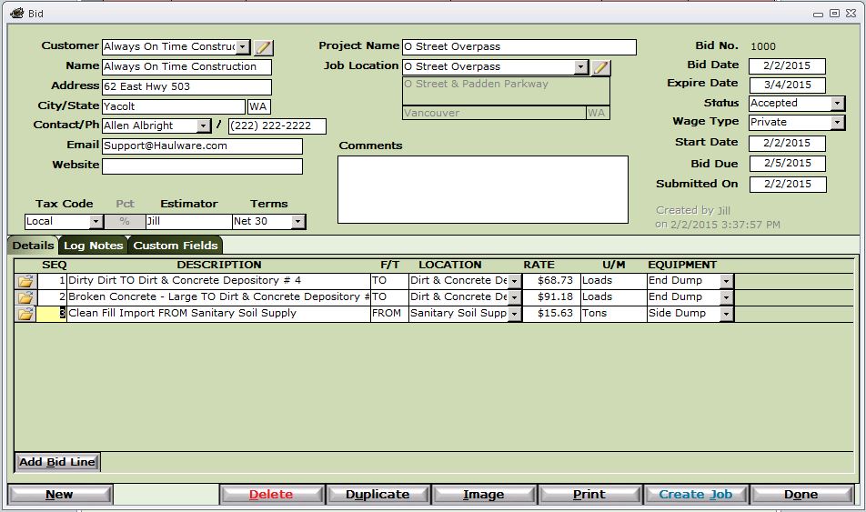Switch to the Log Notes tab

93,246
